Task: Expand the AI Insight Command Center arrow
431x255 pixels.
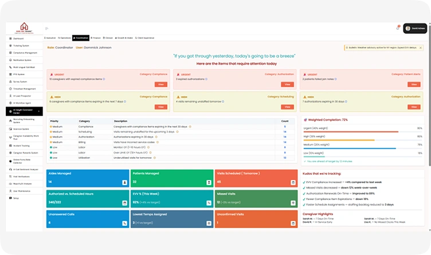Action: tap(39, 111)
